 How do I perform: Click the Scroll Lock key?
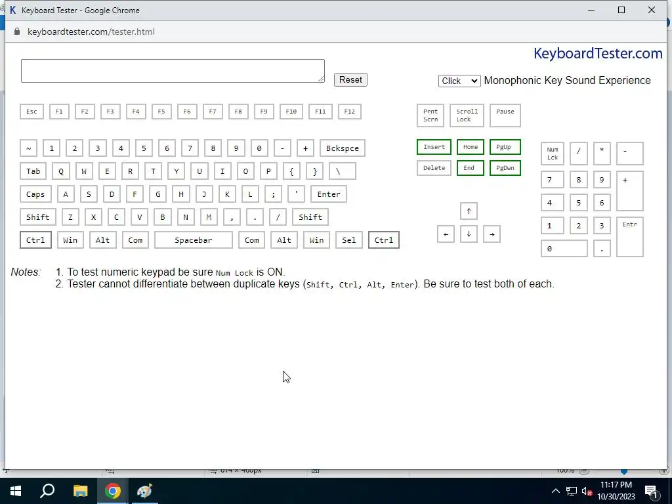[467, 115]
